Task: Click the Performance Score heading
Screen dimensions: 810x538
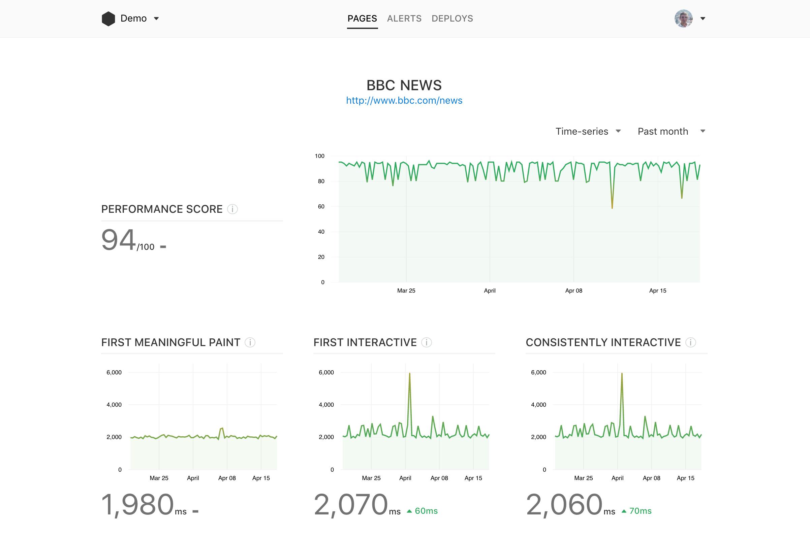Action: 162,209
